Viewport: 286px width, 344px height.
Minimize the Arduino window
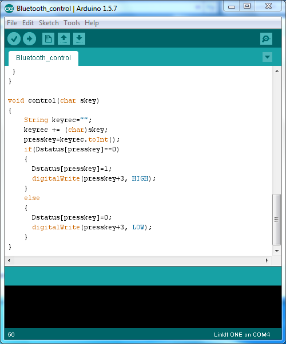click(x=232, y=6)
